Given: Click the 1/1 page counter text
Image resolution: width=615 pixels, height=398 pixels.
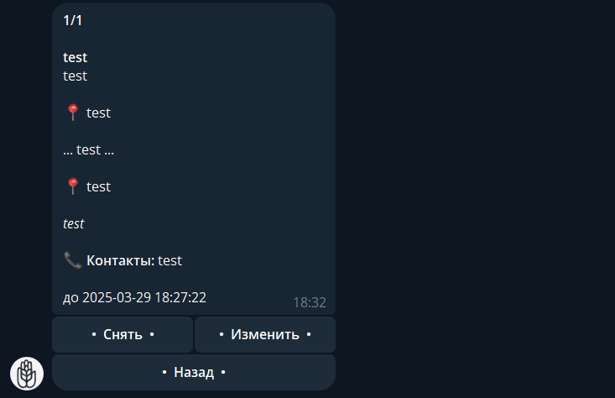Looking at the screenshot, I should pos(72,20).
